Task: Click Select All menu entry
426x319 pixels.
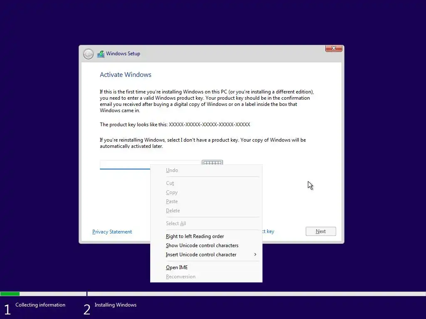Action: tap(206, 223)
